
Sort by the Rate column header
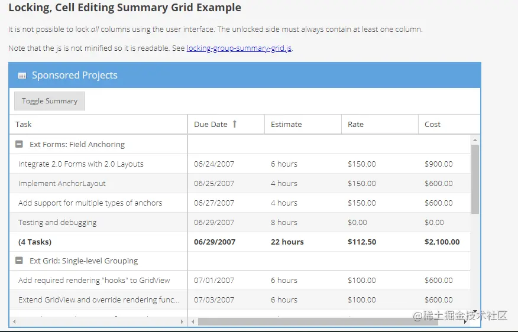[x=380, y=125]
